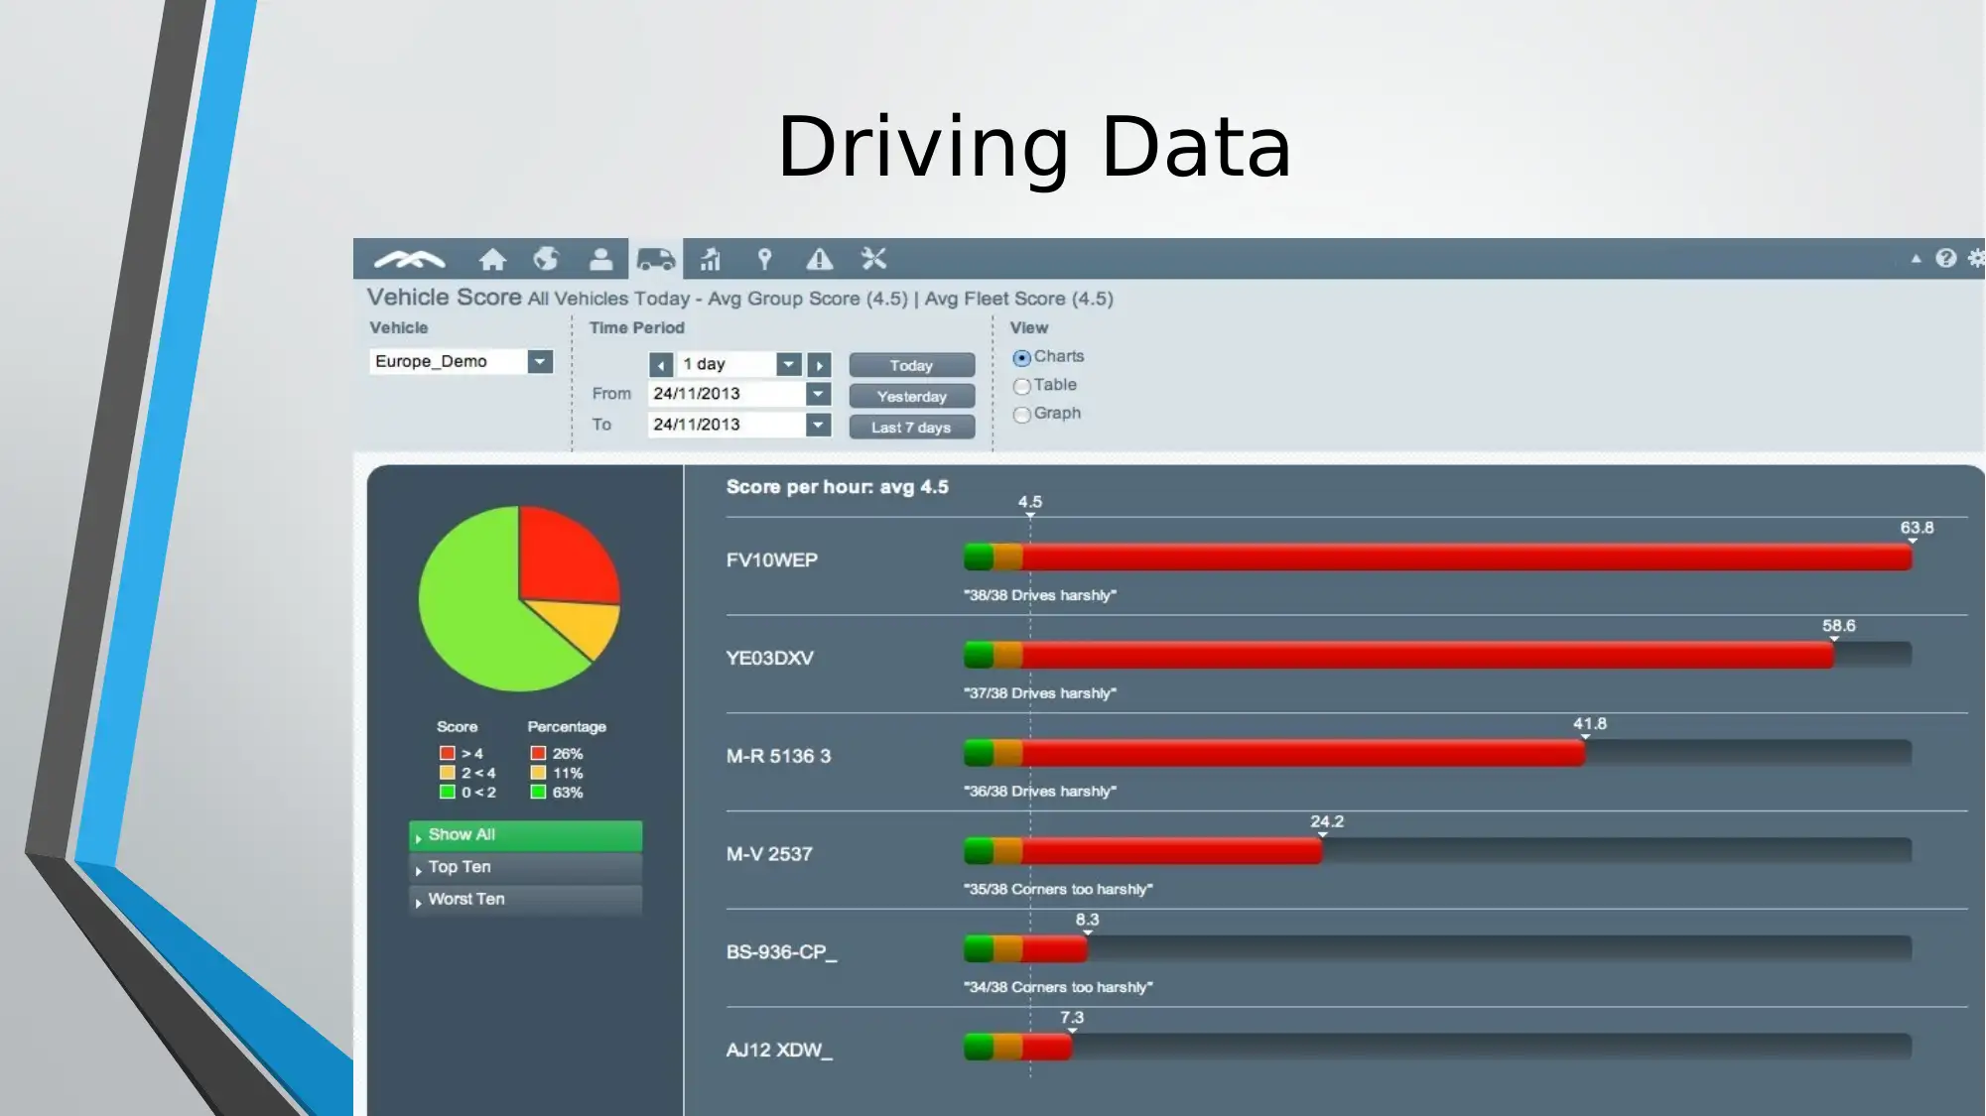The image size is (1986, 1116).
Task: Click the alerts/warning triangle icon
Action: click(x=820, y=259)
